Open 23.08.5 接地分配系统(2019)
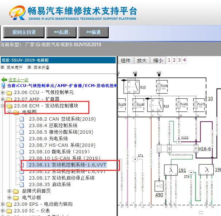The image size is (221, 216). click(x=61, y=132)
